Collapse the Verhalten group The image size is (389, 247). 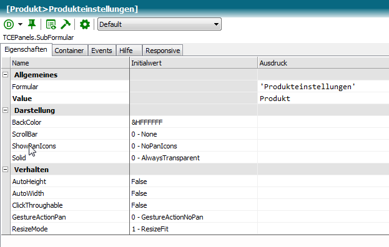(x=5, y=170)
